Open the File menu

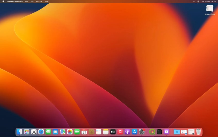point(27,1)
